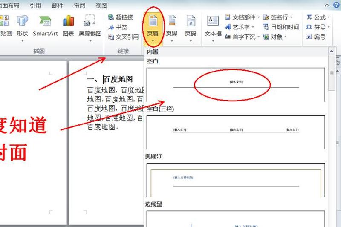
Task: Click the heading 百度地图 in the document
Action: 118,79
